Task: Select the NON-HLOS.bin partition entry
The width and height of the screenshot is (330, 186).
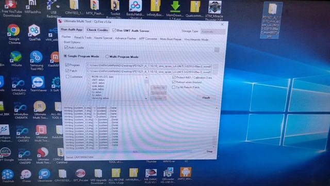Action: tap(102, 77)
